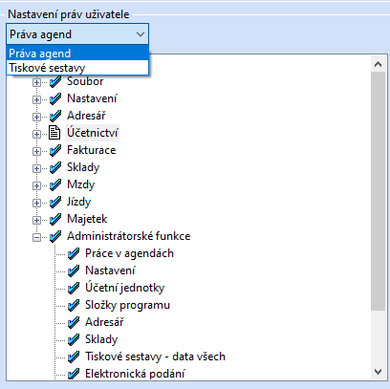Click the checkmark icon beside Složky programu
Screen dimensions: 390x389
point(74,305)
